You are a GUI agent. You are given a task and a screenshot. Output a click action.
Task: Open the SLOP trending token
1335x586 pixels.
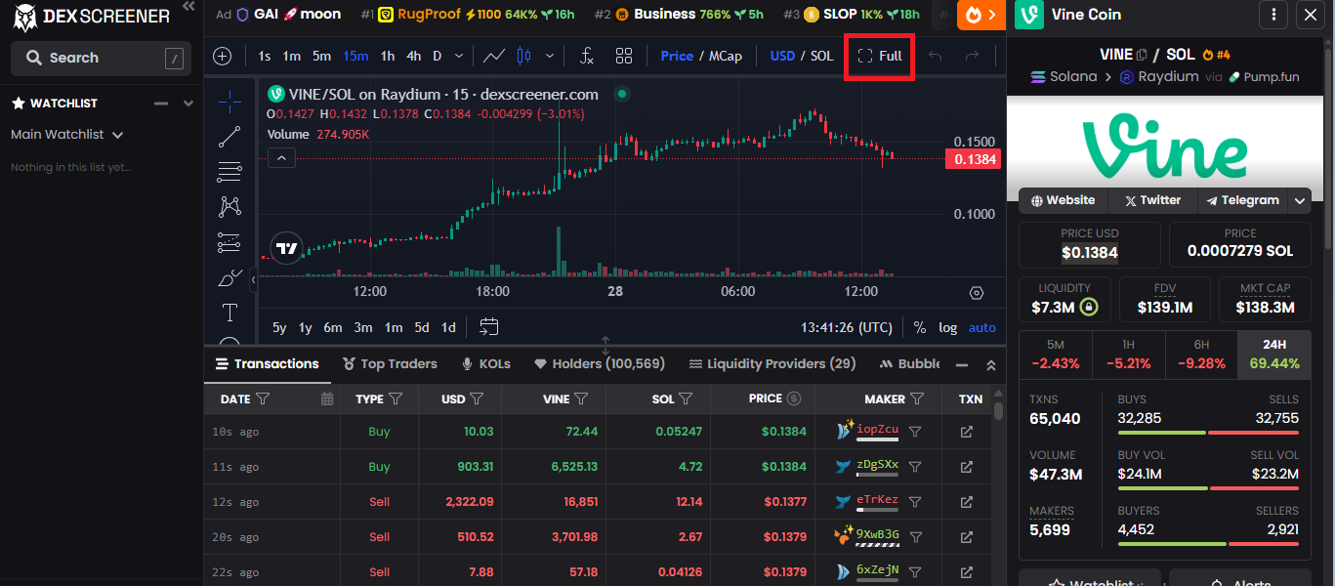(x=852, y=15)
